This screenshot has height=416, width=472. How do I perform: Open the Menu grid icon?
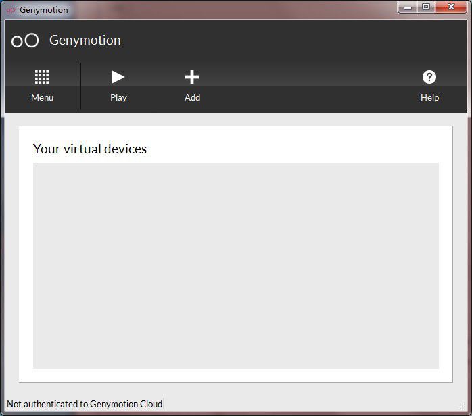tap(42, 77)
